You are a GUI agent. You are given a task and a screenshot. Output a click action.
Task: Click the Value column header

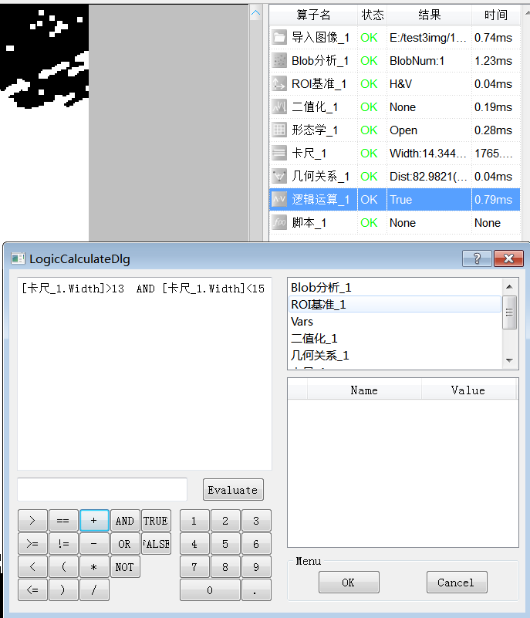pos(468,390)
